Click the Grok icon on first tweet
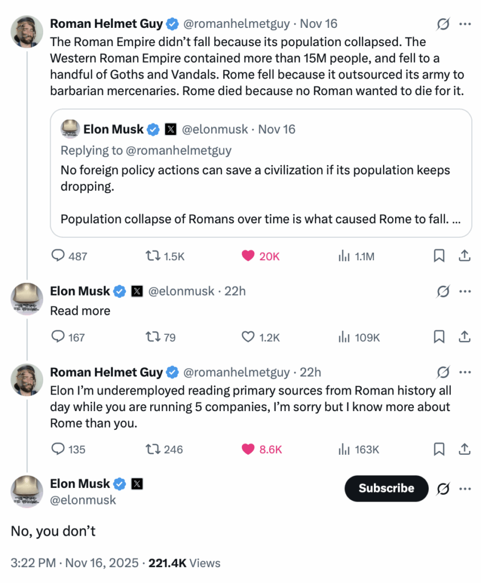481x583 pixels. click(443, 24)
